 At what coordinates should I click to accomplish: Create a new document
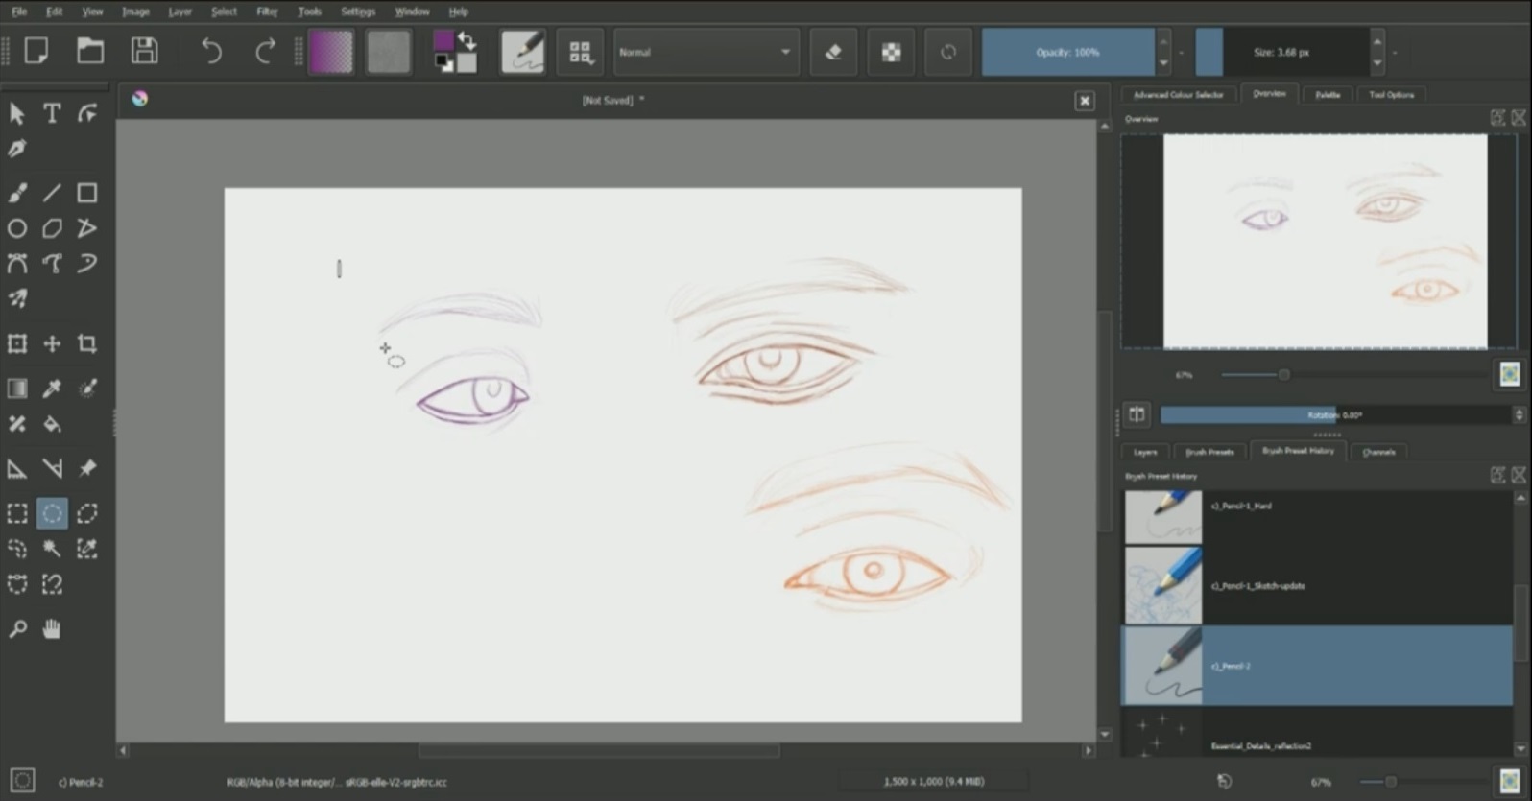(36, 51)
